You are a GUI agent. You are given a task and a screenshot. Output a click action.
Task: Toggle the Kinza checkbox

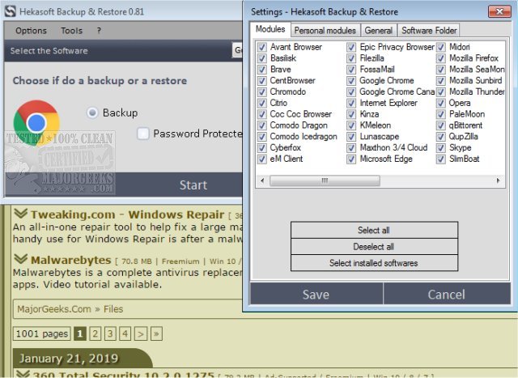pos(351,114)
